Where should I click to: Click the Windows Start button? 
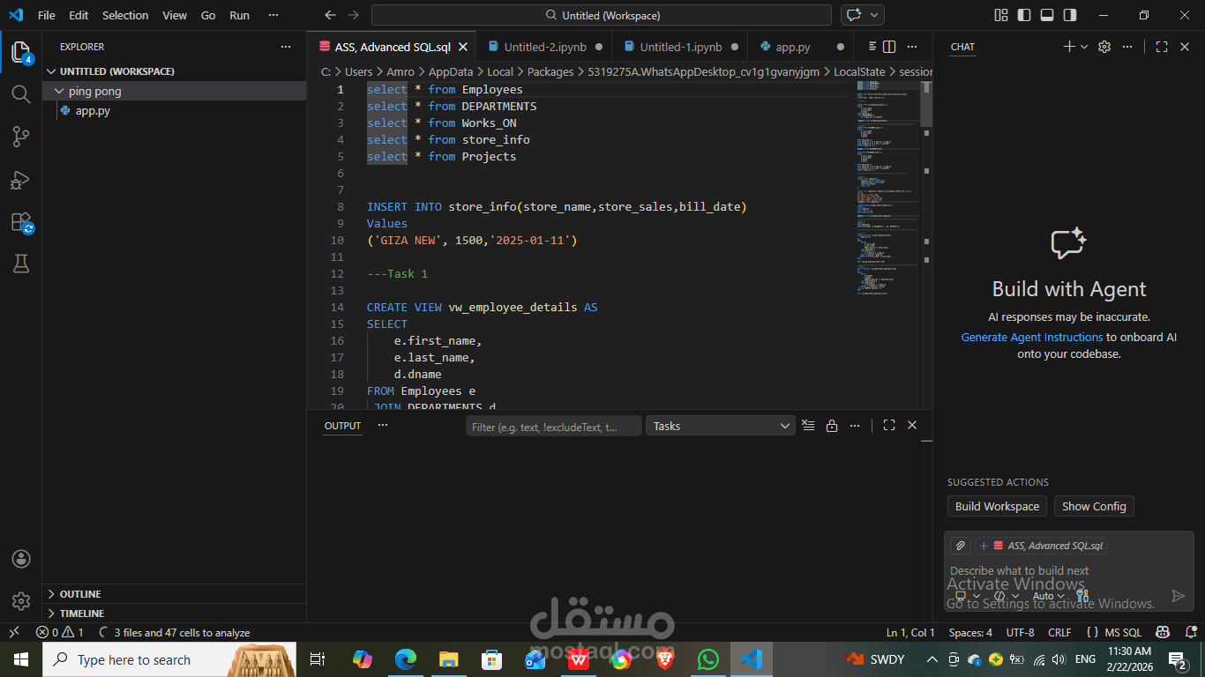20,658
